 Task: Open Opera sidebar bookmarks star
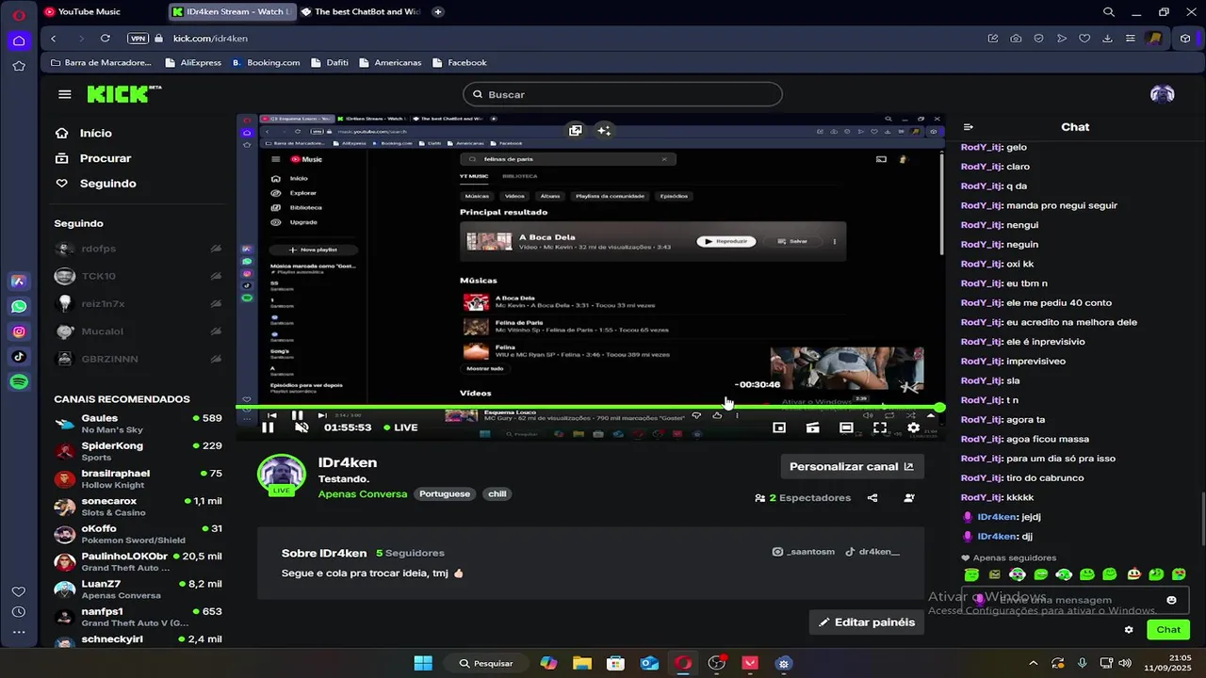click(19, 66)
